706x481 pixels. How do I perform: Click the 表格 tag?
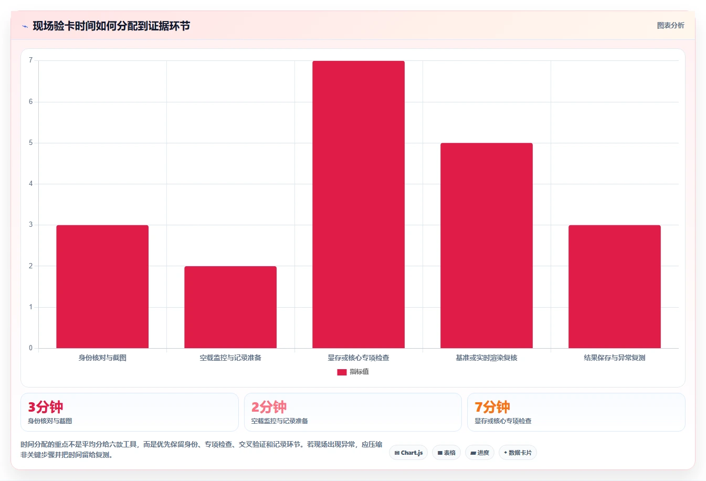click(446, 453)
